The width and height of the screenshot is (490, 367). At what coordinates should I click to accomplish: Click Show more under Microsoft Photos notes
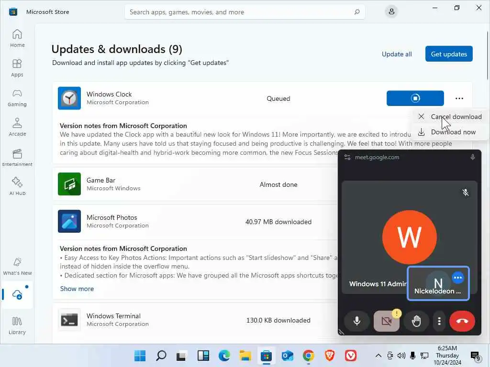pyautogui.click(x=77, y=289)
